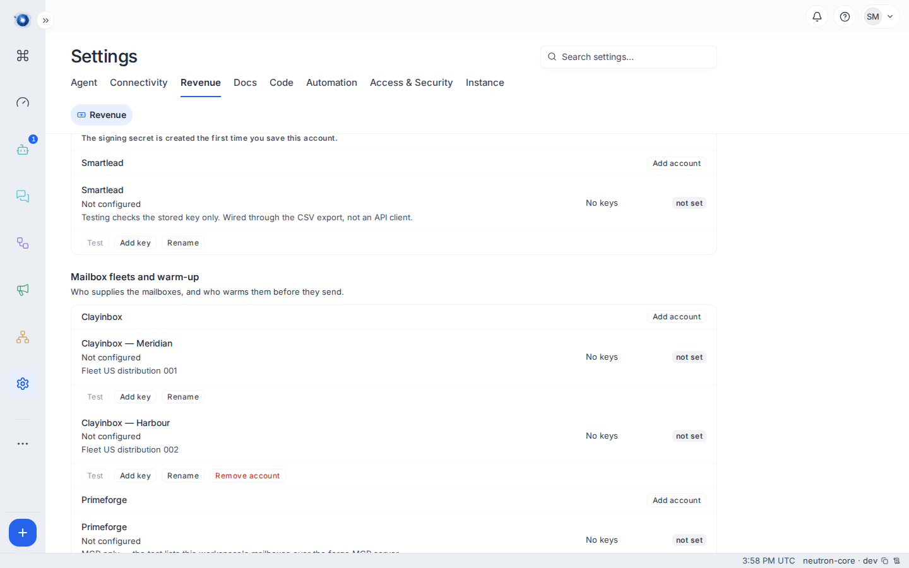Test the Clayinbox — Harbour account
This screenshot has width=909, height=568.
point(95,476)
